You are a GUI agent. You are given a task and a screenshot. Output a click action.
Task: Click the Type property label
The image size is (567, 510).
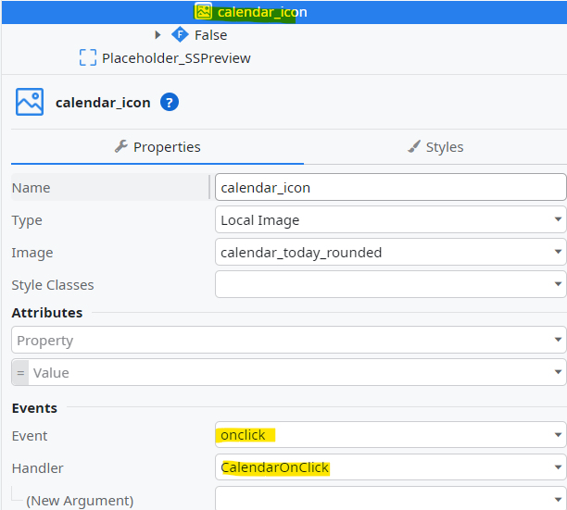(x=27, y=220)
